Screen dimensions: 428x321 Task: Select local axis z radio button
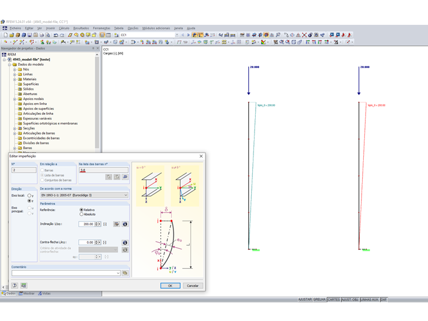click(29, 201)
